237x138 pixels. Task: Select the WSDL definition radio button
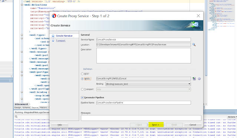[82, 79]
